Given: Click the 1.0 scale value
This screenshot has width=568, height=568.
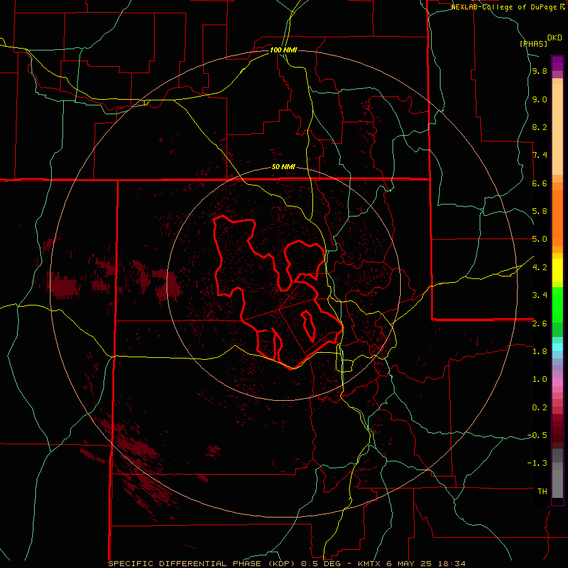Looking at the screenshot, I should pyautogui.click(x=540, y=379).
